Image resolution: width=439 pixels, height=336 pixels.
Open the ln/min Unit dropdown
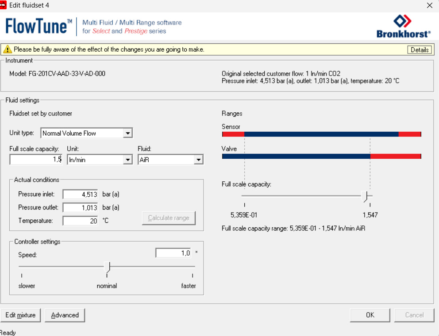click(x=127, y=160)
